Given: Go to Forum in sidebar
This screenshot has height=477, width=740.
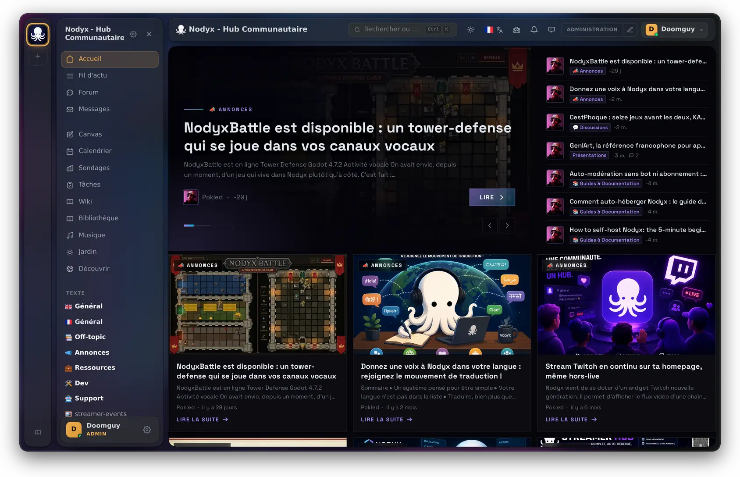Looking at the screenshot, I should pos(110,93).
